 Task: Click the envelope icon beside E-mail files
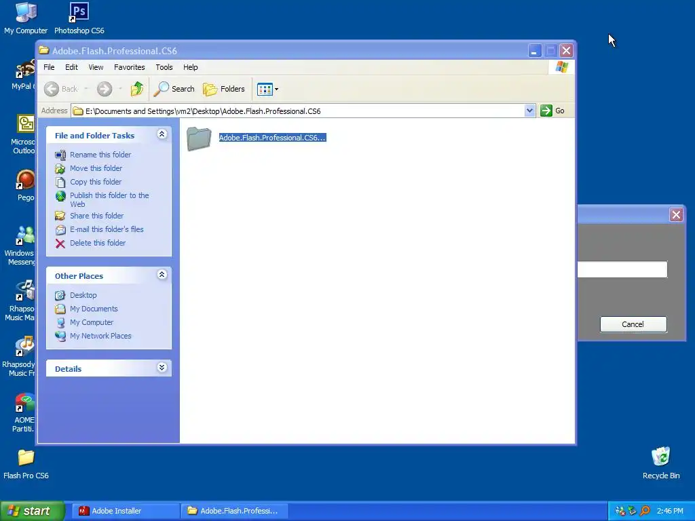pyautogui.click(x=60, y=230)
